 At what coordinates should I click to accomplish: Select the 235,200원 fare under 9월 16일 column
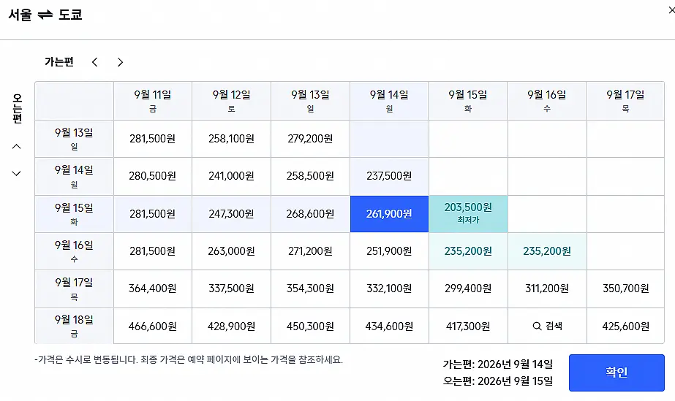tap(547, 251)
